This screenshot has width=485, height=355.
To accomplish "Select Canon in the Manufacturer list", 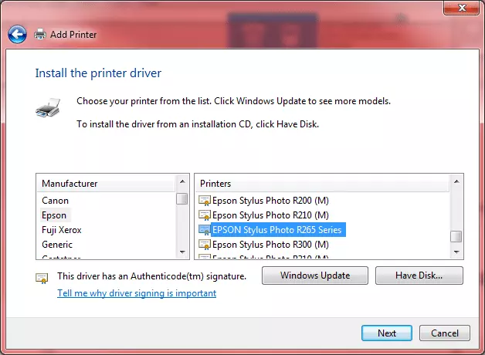I will [x=55, y=201].
